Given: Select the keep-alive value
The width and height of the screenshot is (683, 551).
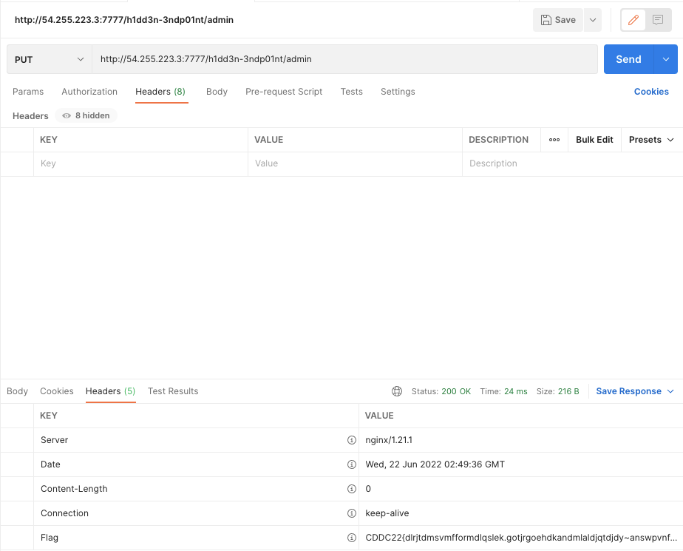Looking at the screenshot, I should (387, 513).
